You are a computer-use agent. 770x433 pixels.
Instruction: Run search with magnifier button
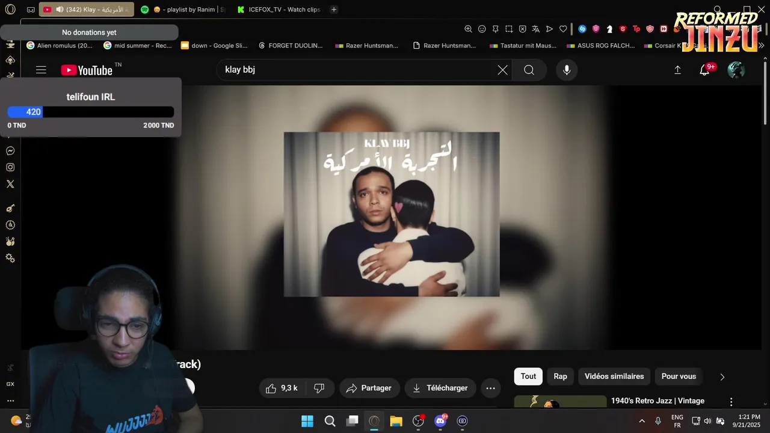tap(529, 70)
